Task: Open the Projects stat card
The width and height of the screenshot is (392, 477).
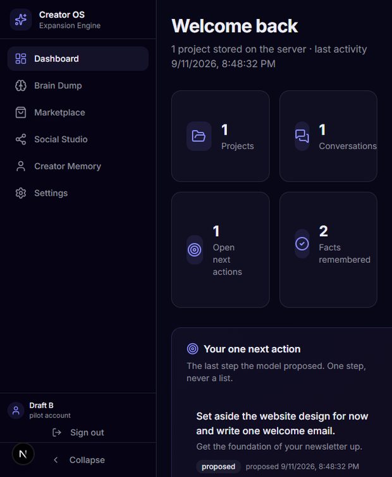Action: pos(221,136)
